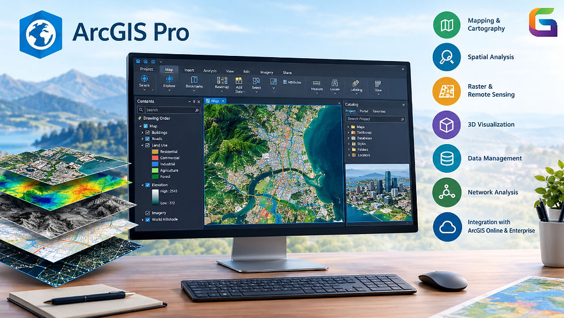Click the ArcGIS Online cloud icon
The height and width of the screenshot is (318, 564).
coord(447,227)
